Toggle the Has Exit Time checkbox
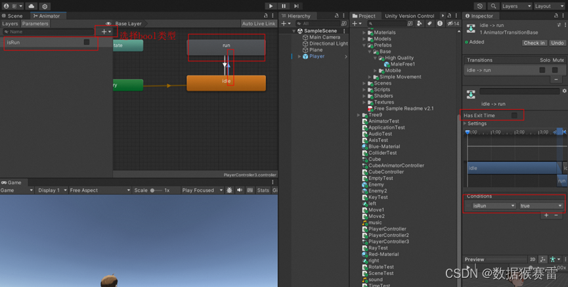The width and height of the screenshot is (568, 287). tap(514, 115)
